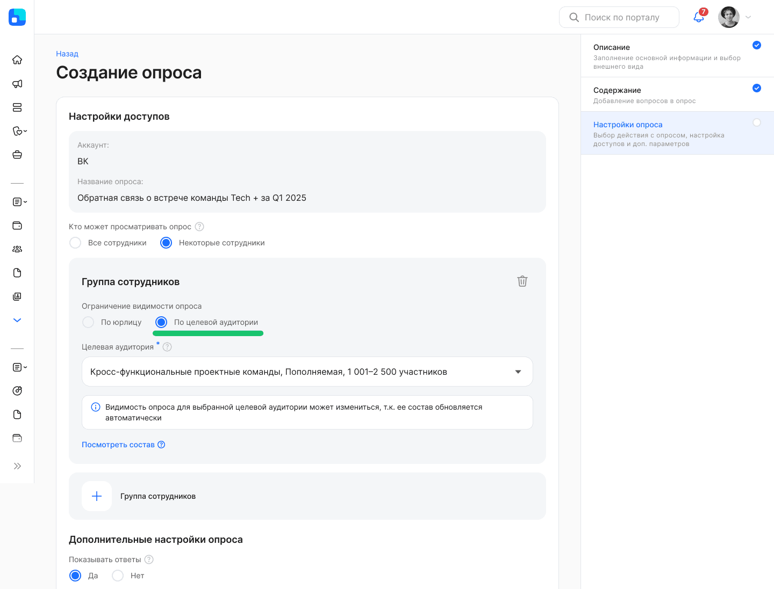
Task: Expand the heart shield sidebar menu
Action: click(19, 131)
